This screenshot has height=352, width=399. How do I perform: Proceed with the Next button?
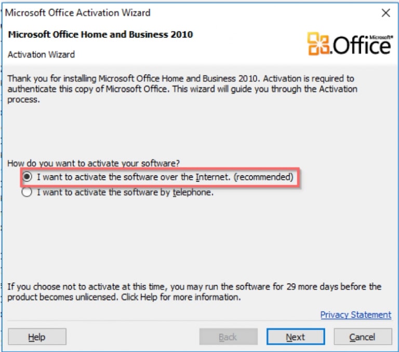tap(295, 337)
